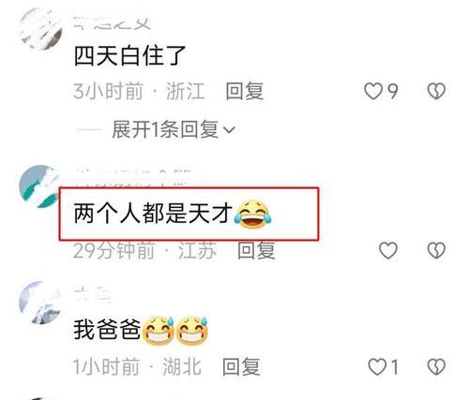This screenshot has width=469, height=400.
Task: Open avatar of the 我爸爸 commenter
Action: (40, 303)
